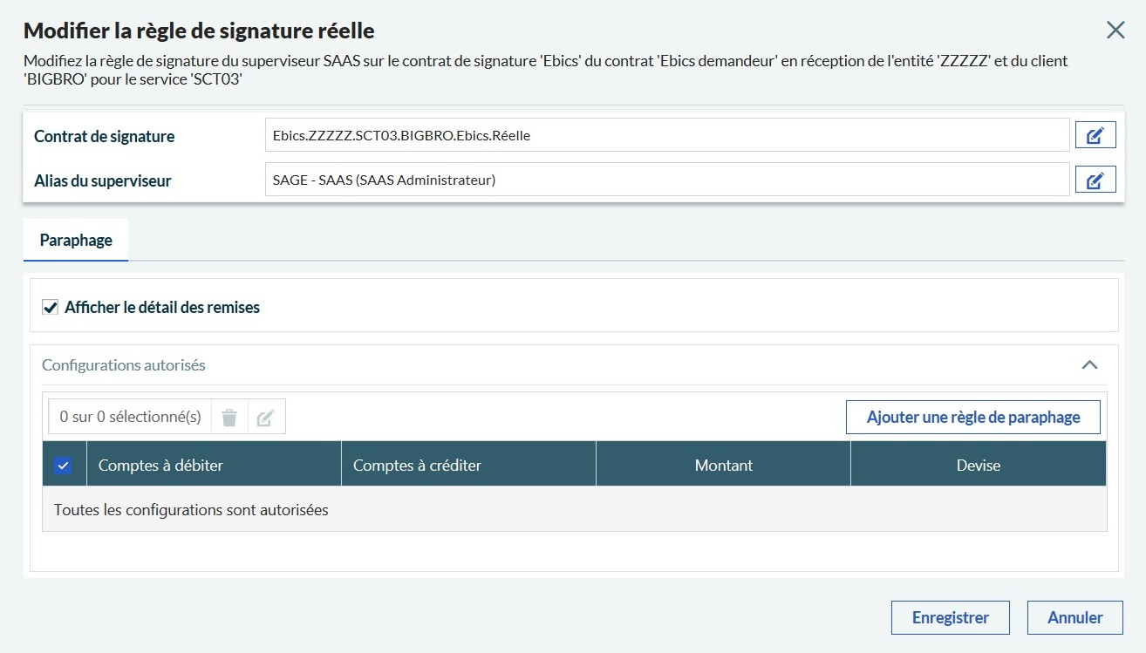This screenshot has height=653, width=1146.
Task: Select the Toutes les configurations sont autorisées row
Action: point(191,510)
